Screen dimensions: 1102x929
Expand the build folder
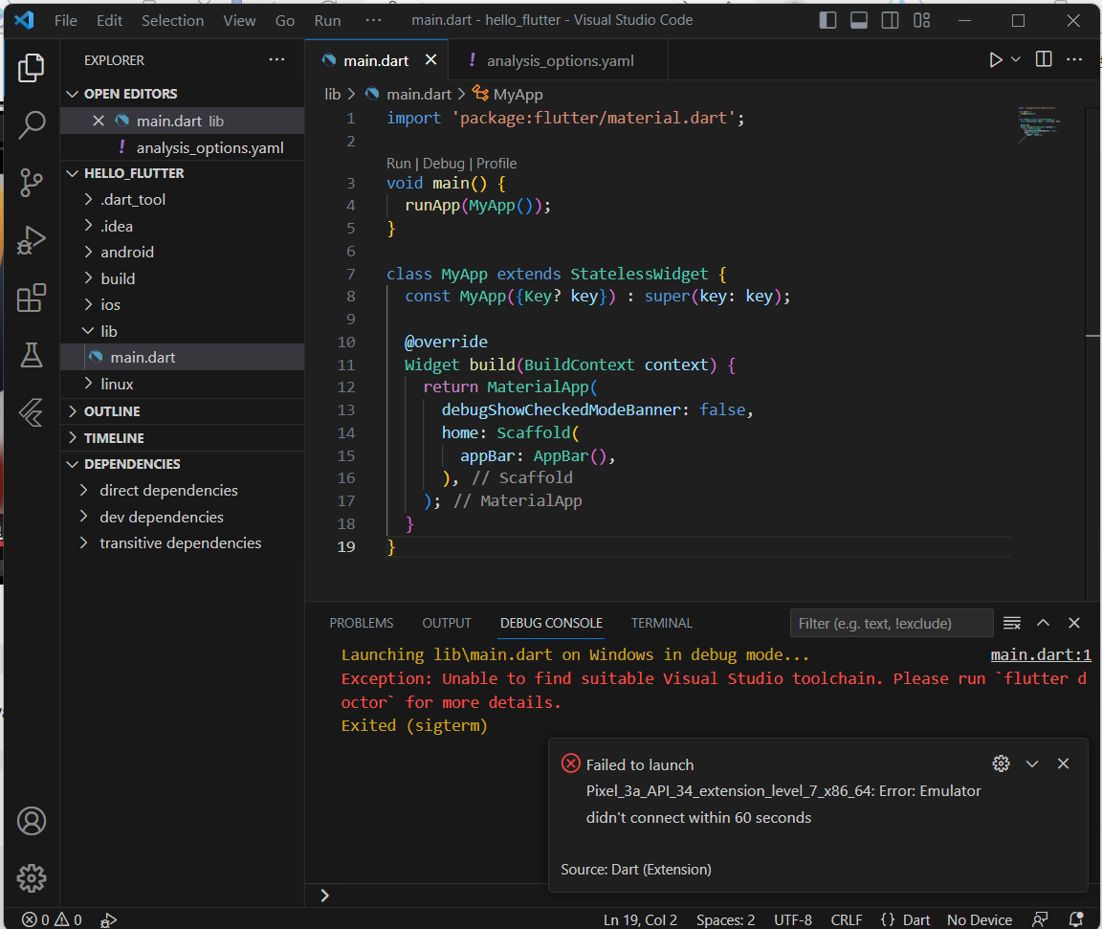[182, 279]
